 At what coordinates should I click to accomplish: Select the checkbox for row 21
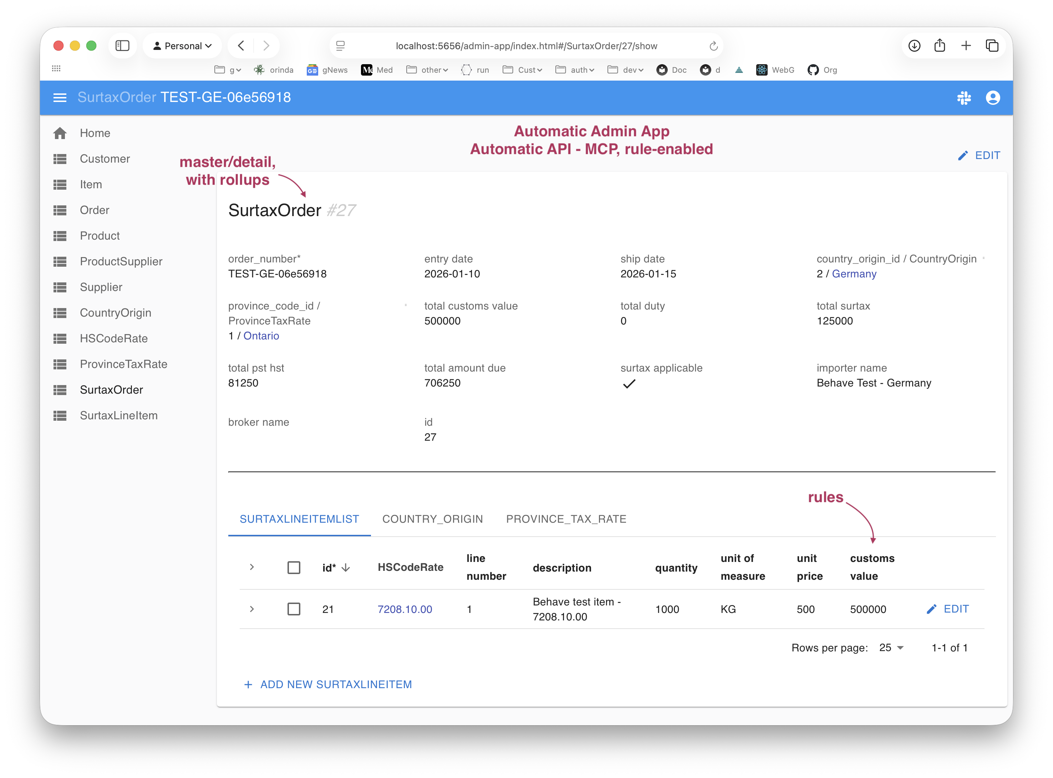pos(294,609)
